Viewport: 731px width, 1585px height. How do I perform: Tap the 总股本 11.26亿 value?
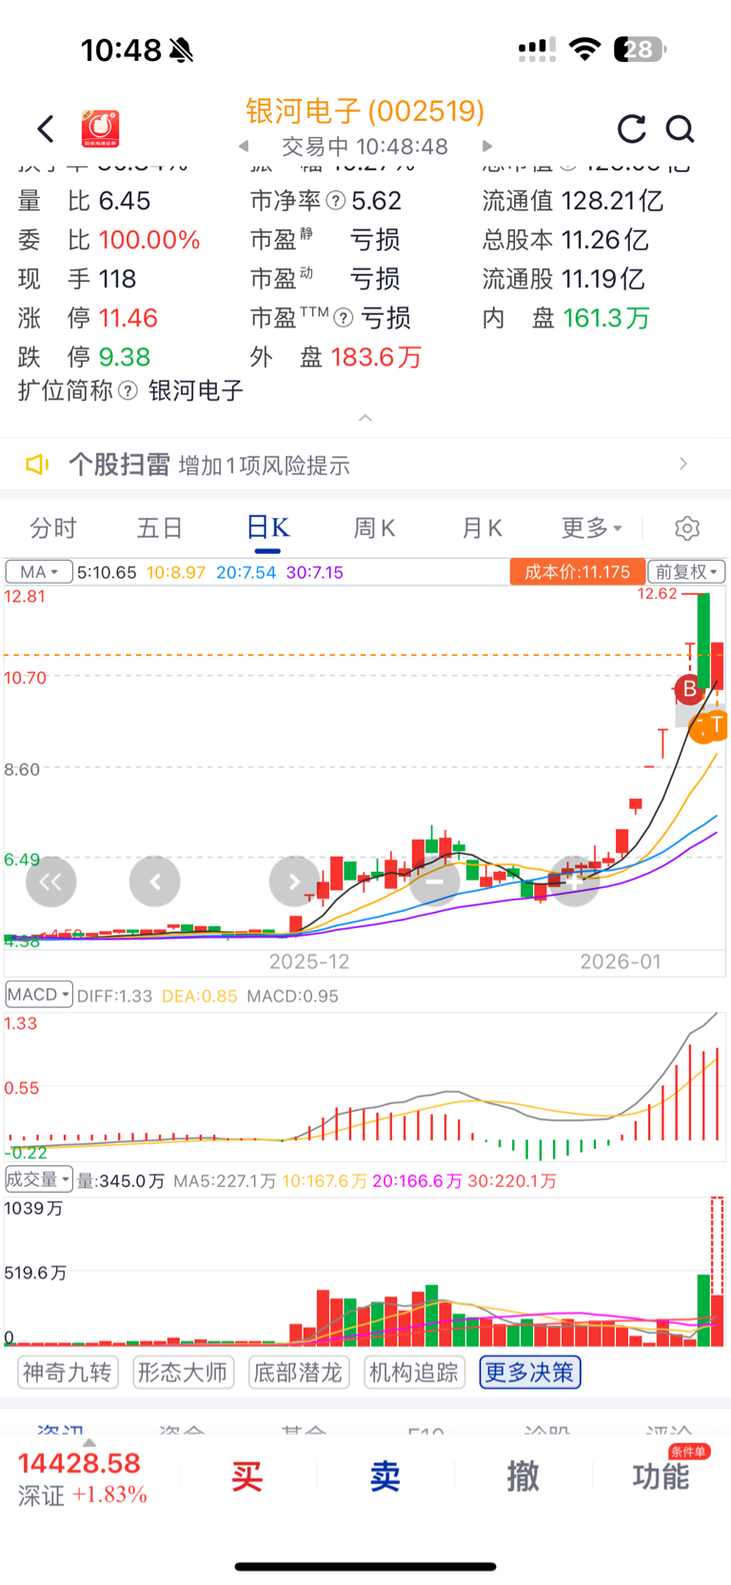(x=605, y=240)
